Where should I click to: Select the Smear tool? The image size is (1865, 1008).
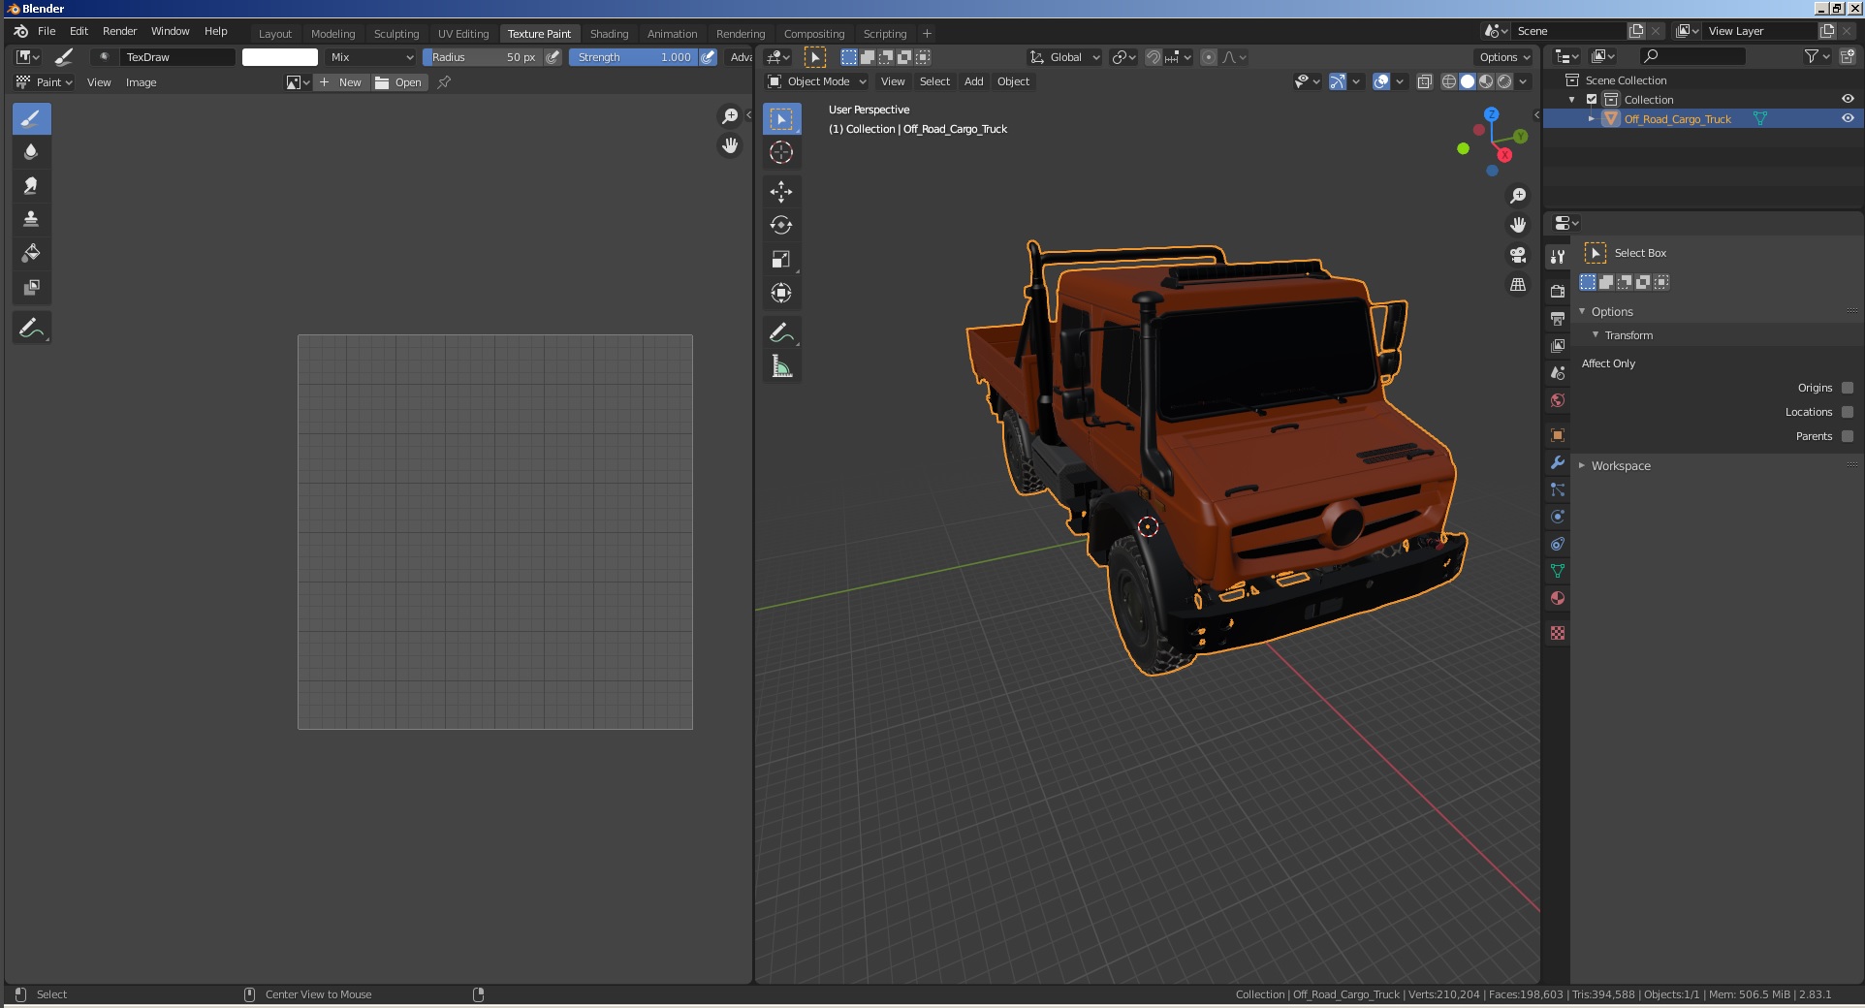[31, 186]
